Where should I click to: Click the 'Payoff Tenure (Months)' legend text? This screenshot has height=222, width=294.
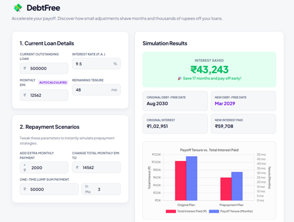point(237,211)
